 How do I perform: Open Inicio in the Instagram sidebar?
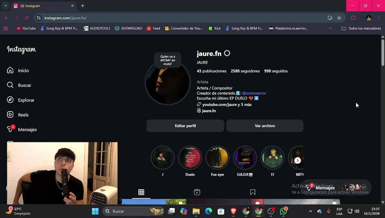18,71
